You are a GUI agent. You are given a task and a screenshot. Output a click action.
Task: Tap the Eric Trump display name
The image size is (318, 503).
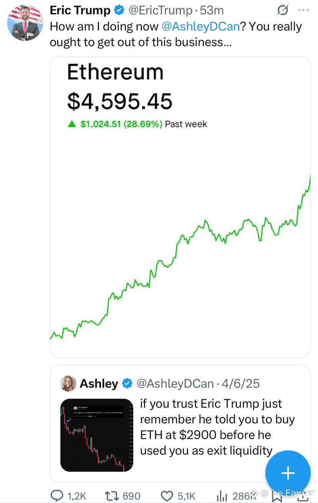pyautogui.click(x=80, y=10)
